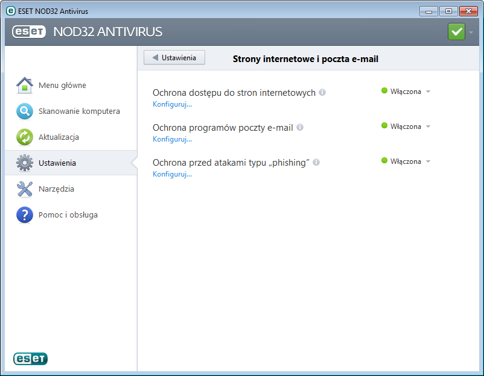Viewport: 484px width, 376px height.
Task: Open the Aktualizacja section
Action: pos(71,137)
